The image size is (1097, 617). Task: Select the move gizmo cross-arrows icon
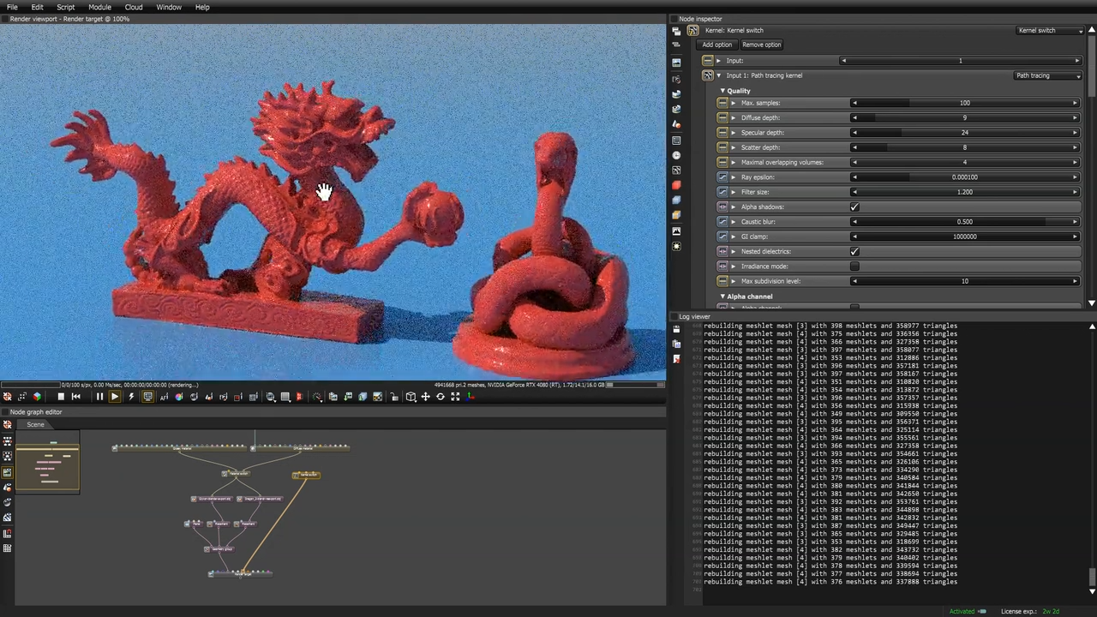425,397
